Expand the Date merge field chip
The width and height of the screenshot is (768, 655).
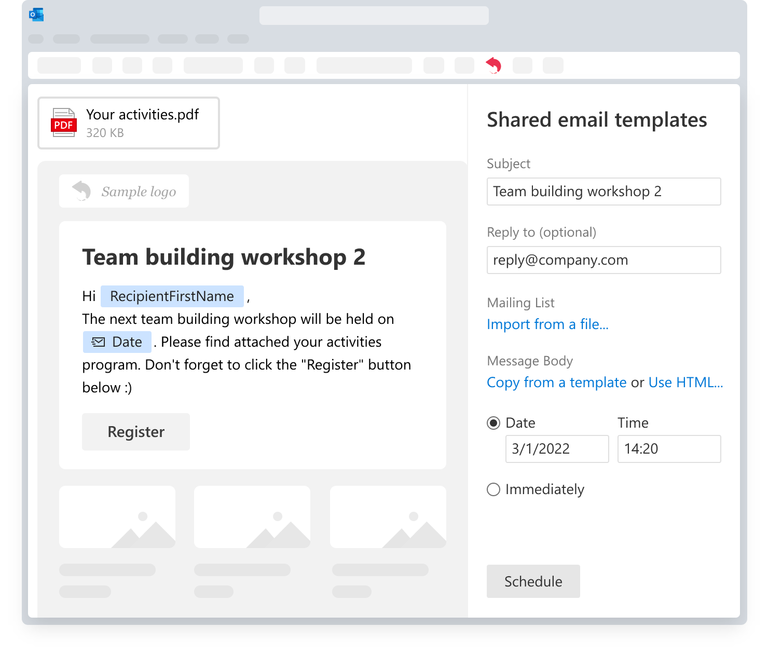click(117, 342)
